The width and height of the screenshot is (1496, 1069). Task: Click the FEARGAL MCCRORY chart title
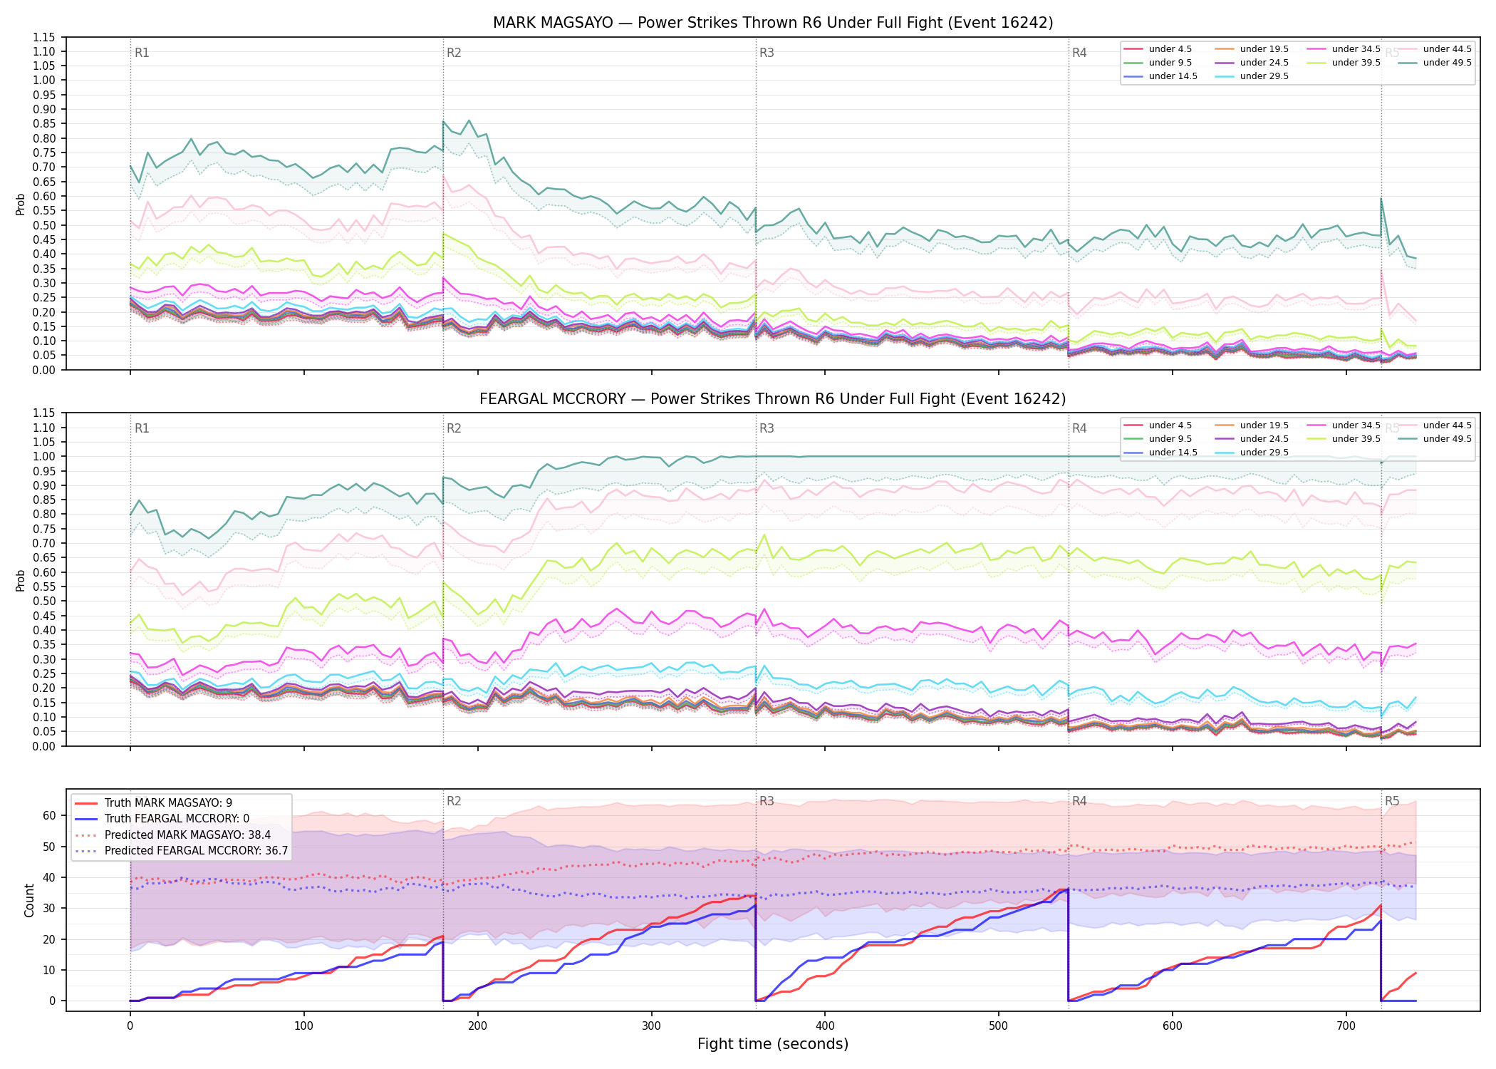click(x=773, y=399)
